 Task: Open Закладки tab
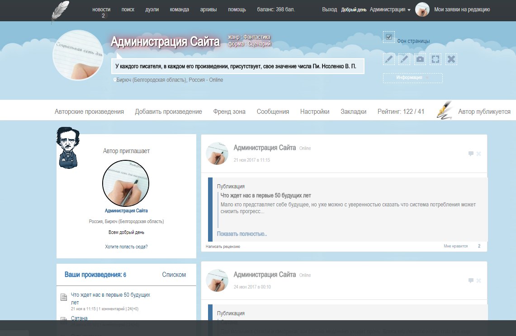pyautogui.click(x=354, y=112)
